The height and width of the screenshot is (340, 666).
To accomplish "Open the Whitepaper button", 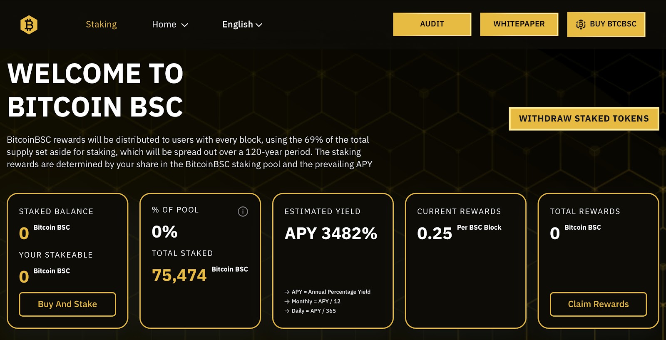I will click(x=519, y=24).
